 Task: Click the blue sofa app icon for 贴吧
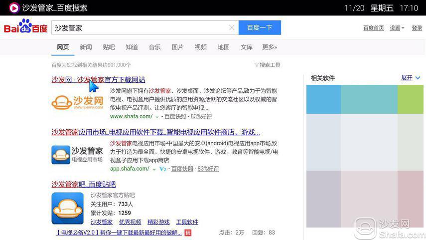pos(68,208)
